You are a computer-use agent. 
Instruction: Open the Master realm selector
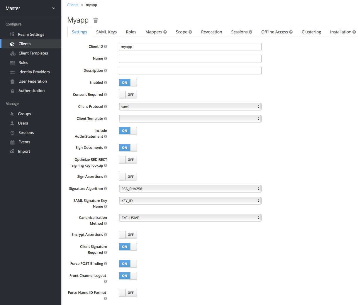coord(30,8)
